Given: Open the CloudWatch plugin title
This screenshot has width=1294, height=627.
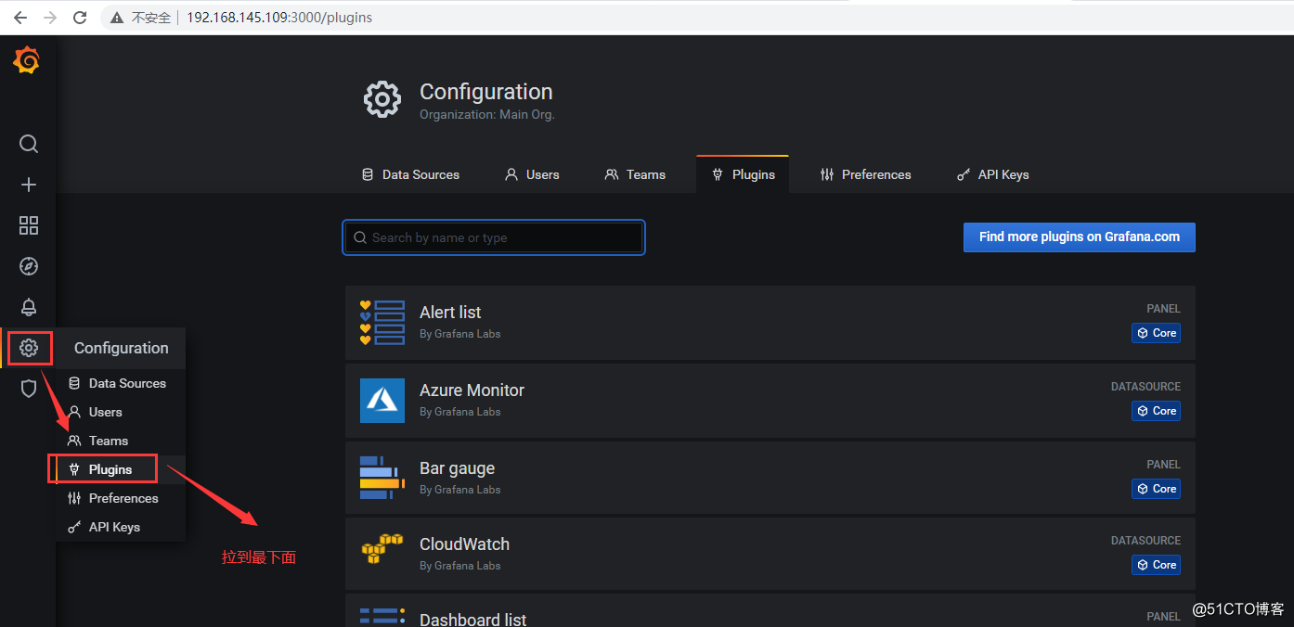Looking at the screenshot, I should [x=464, y=544].
